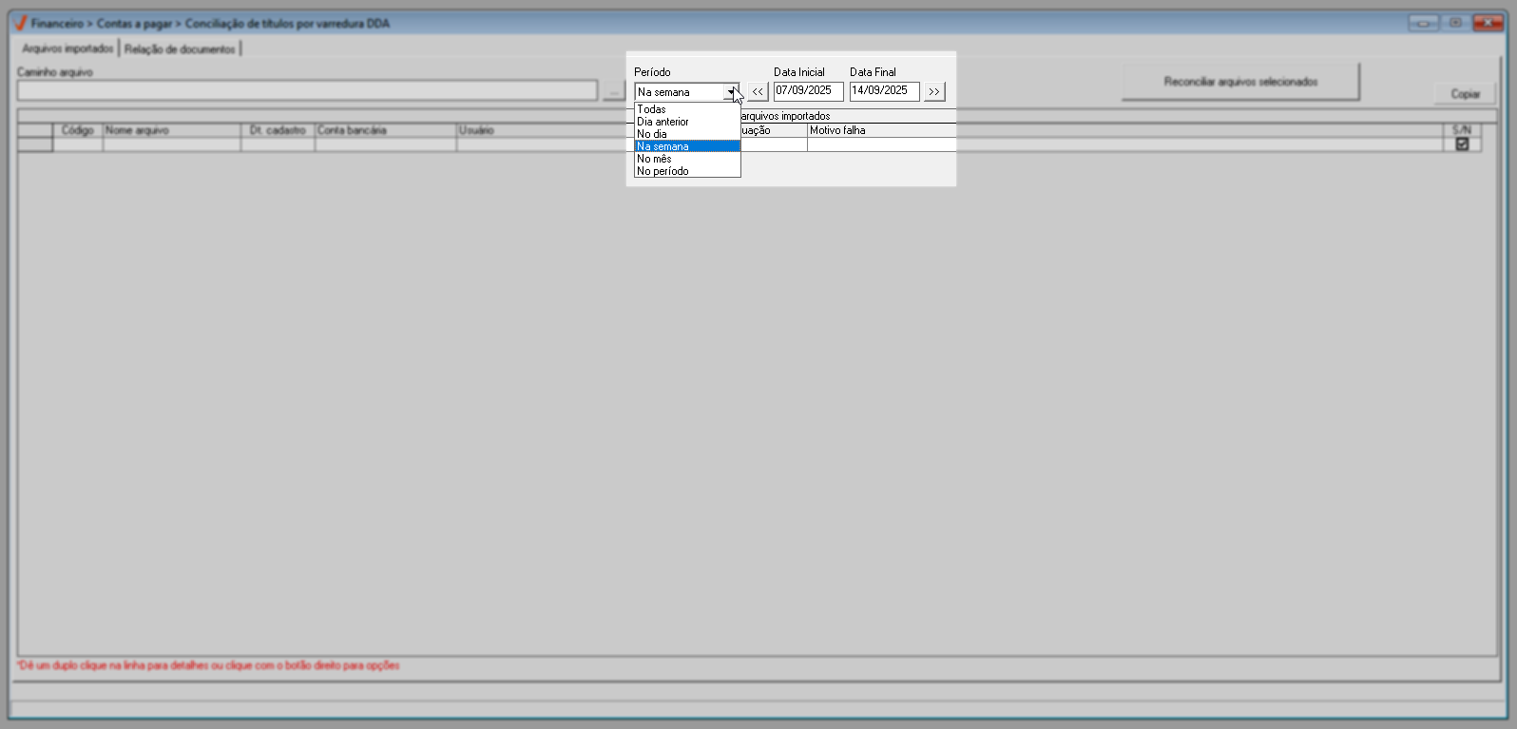
Task: Maximize the Conciliação de títulos window
Action: [x=1454, y=23]
